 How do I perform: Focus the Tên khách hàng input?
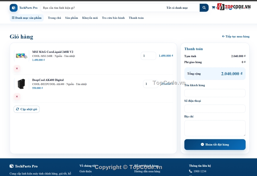(x=215, y=93)
